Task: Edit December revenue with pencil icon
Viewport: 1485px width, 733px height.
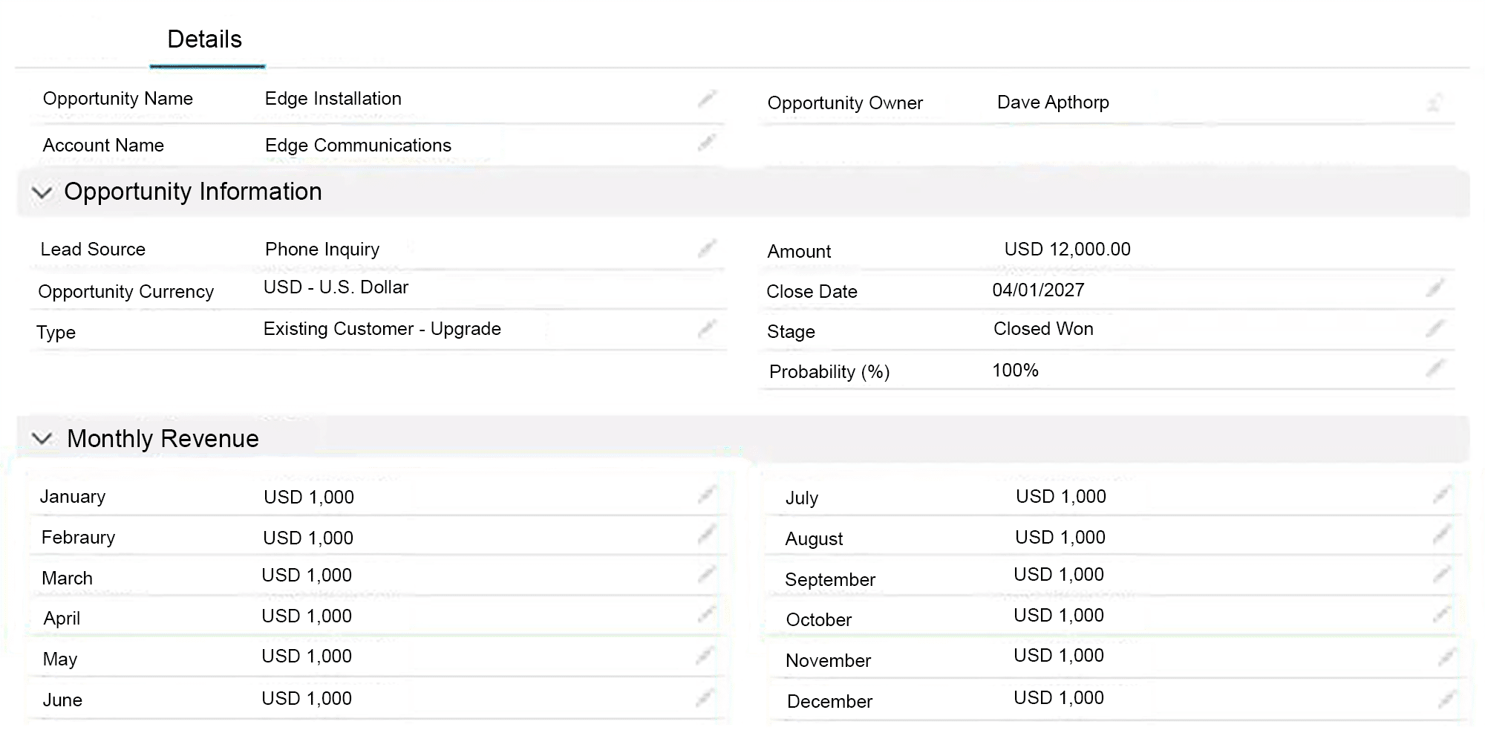Action: (x=1445, y=699)
